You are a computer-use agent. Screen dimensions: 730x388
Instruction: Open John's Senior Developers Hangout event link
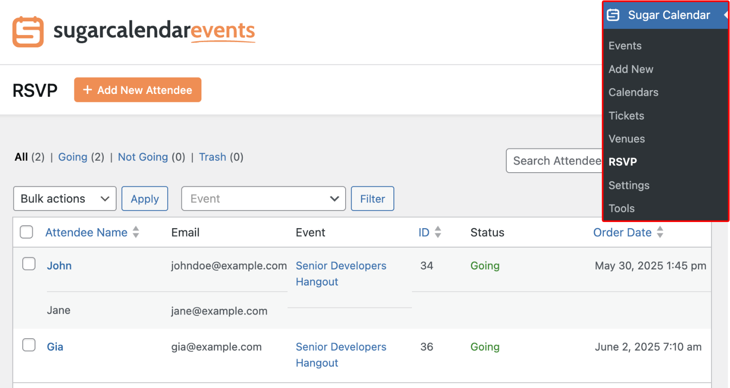(341, 274)
